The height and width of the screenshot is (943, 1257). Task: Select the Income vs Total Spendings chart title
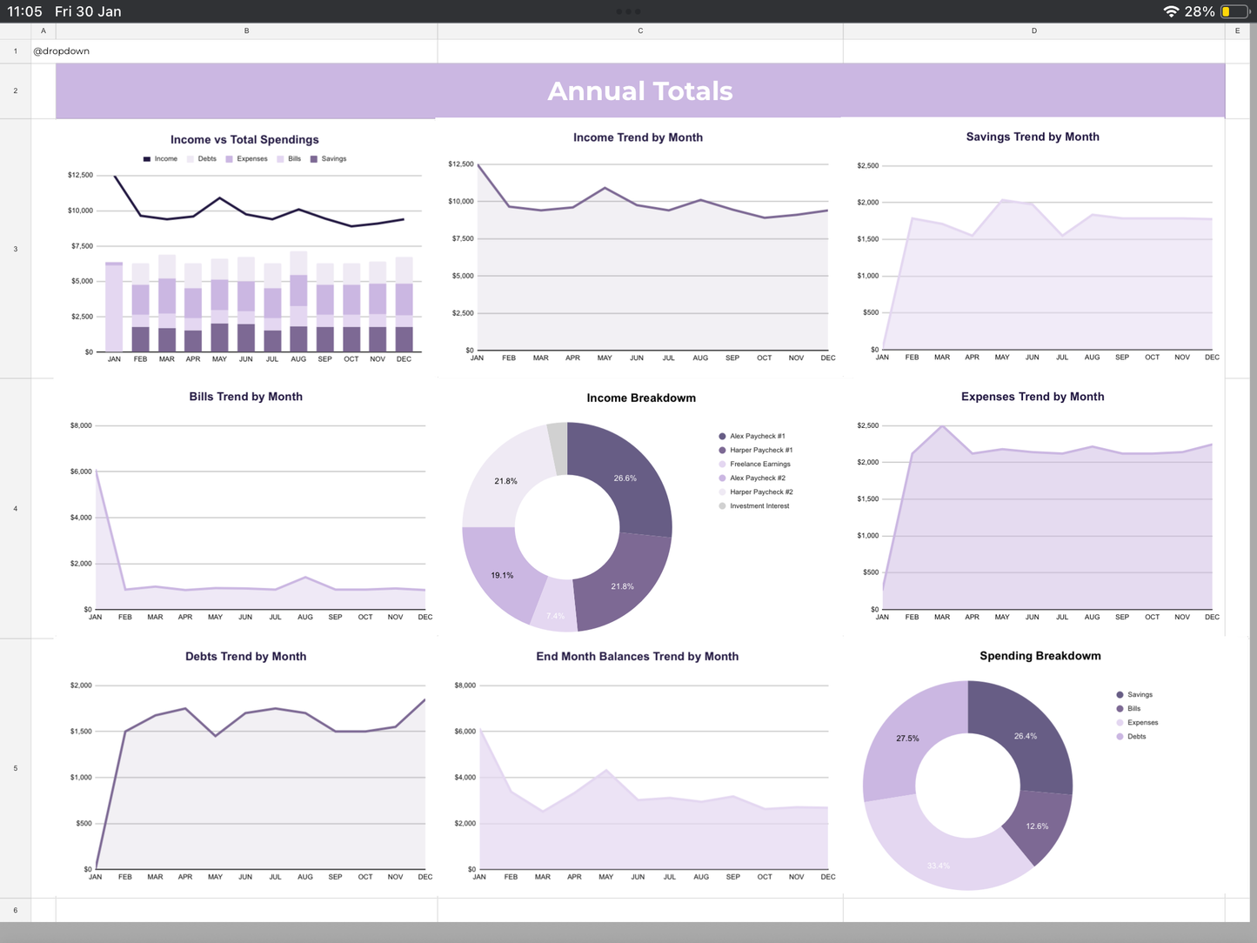coord(244,139)
